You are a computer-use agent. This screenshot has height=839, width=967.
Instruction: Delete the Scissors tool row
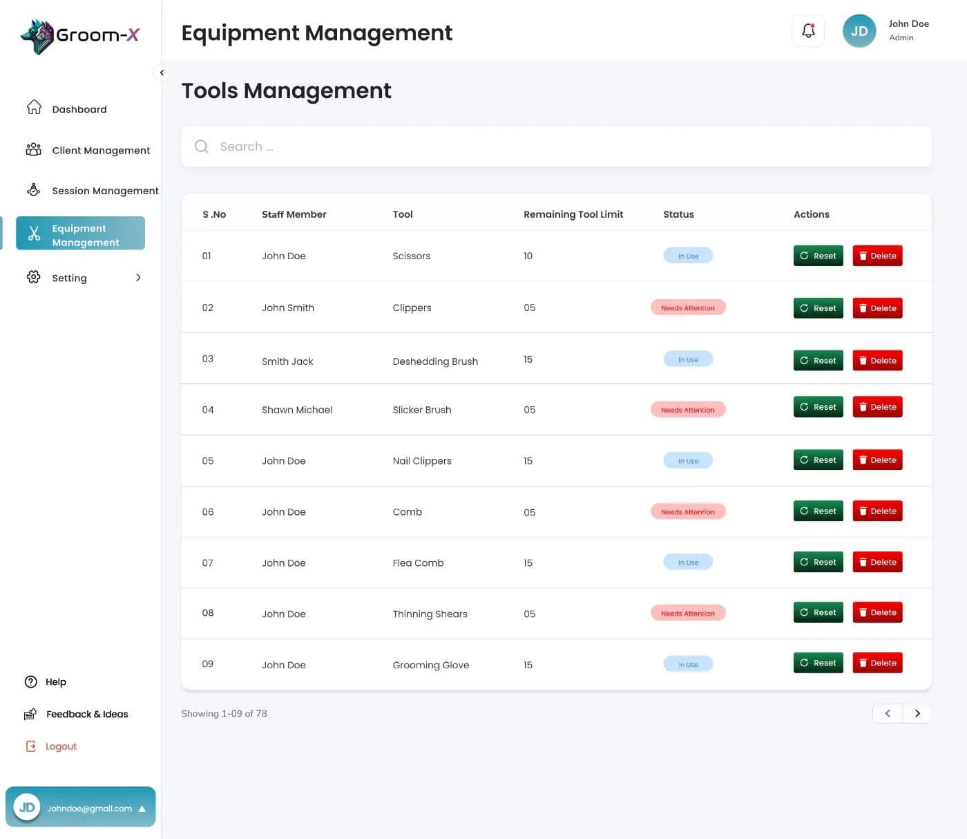(x=877, y=256)
